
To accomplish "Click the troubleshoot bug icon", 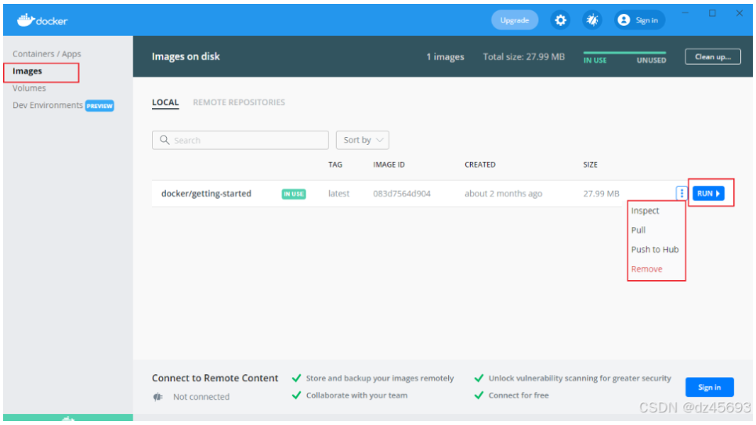I will [591, 20].
